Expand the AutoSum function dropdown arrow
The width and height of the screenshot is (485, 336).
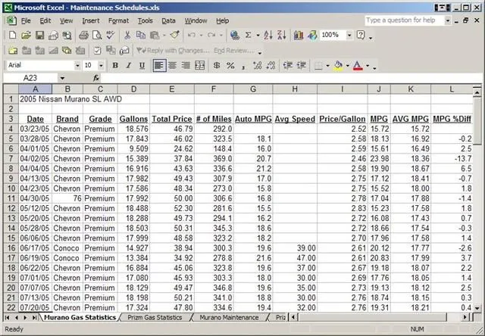click(x=258, y=36)
